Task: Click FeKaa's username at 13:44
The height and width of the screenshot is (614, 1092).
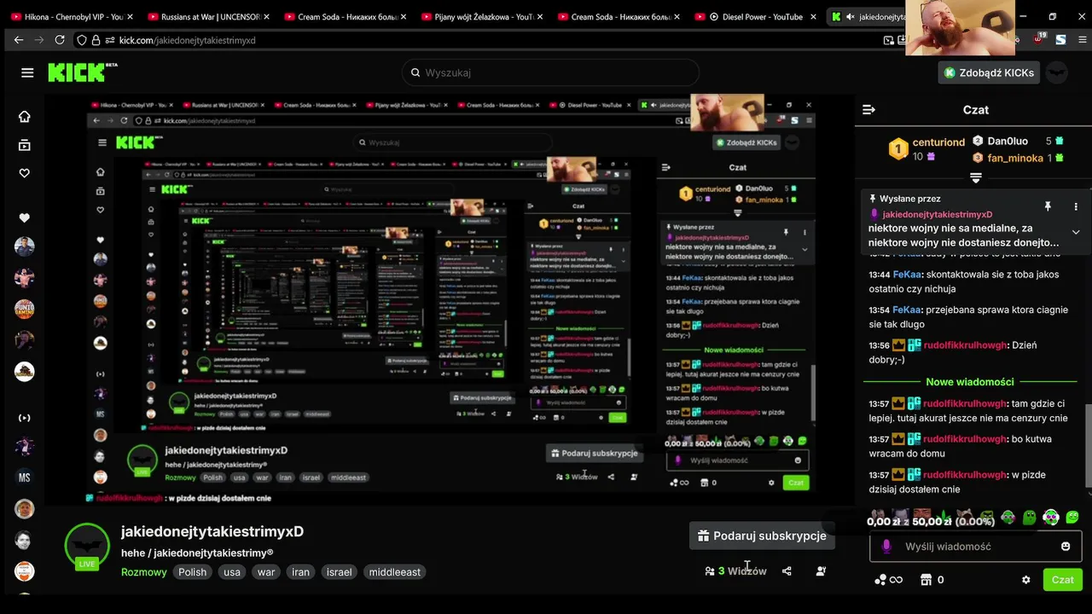Action: point(907,275)
